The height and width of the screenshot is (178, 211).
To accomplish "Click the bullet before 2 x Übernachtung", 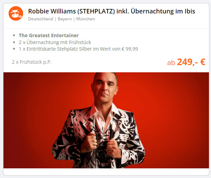I will point(14,42).
